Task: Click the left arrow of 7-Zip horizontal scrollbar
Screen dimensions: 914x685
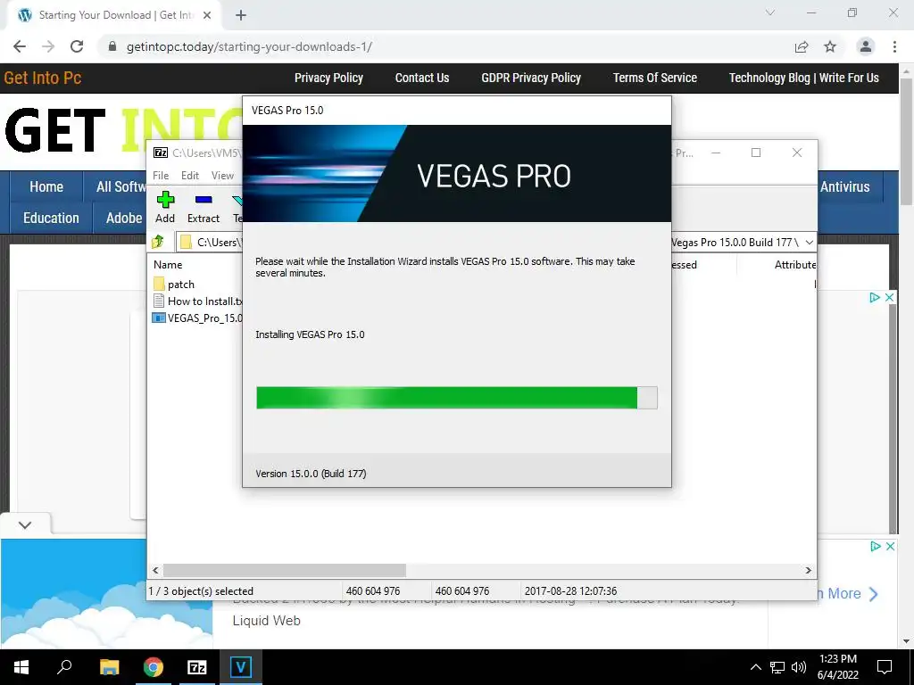Action: pos(155,570)
